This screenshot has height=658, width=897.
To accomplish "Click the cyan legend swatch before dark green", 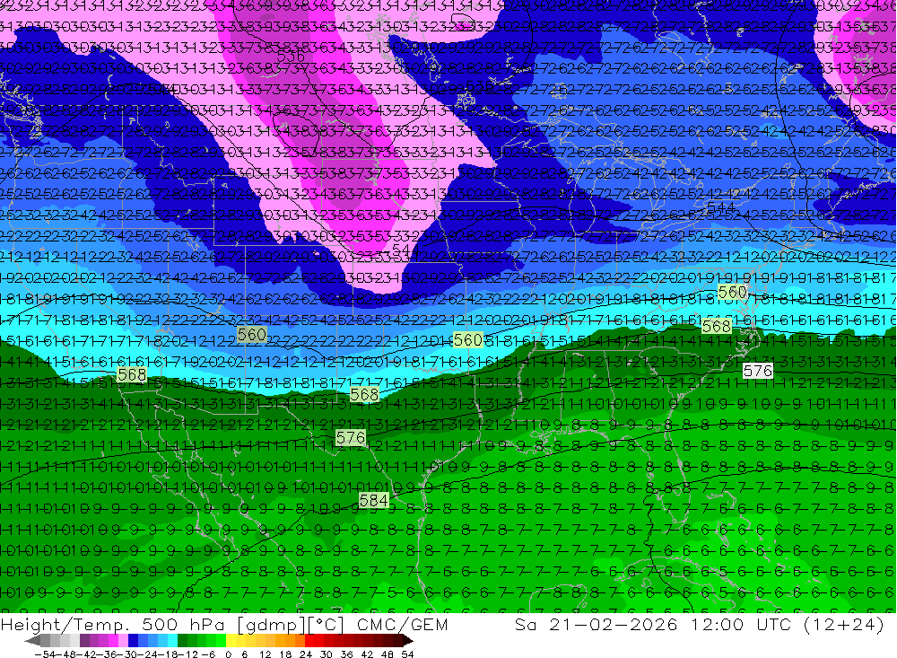I will [x=172, y=641].
